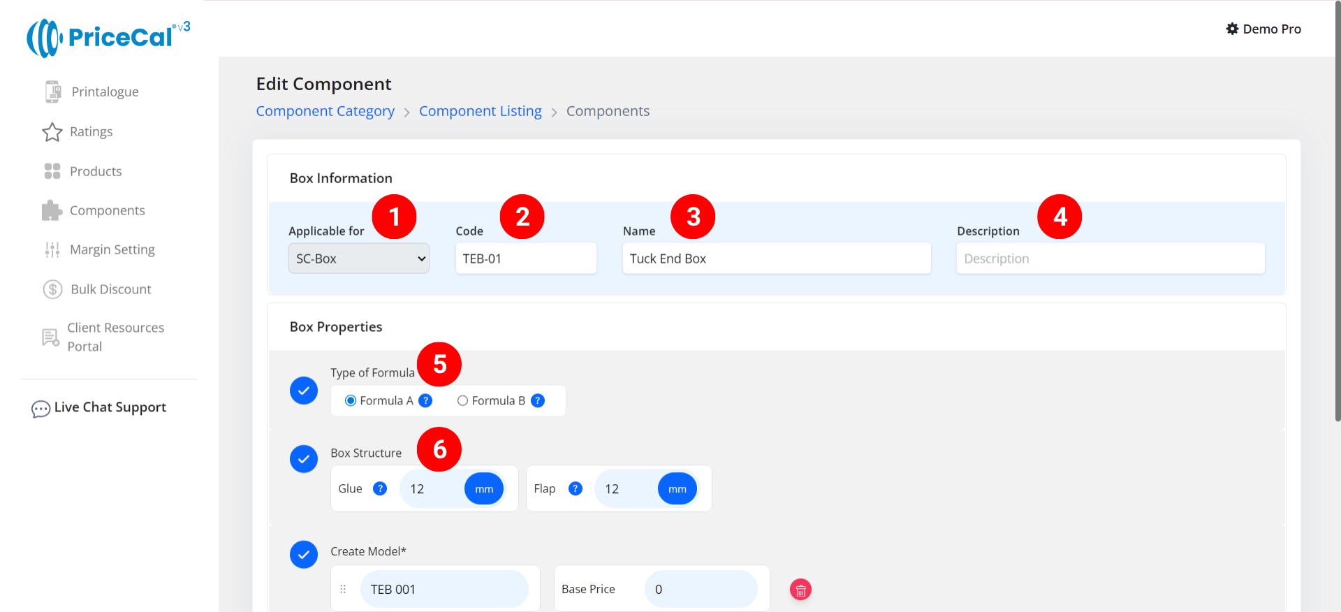Open the Applicable for SC-Box dropdown
The image size is (1341, 612).
pos(358,258)
